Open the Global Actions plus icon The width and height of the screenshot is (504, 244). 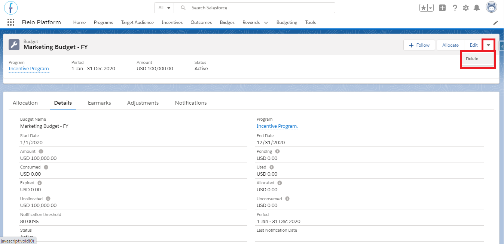tap(442, 8)
